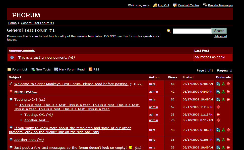Click the red flag icon beside More tests
Screen dimensions: 244x150
(11, 91)
